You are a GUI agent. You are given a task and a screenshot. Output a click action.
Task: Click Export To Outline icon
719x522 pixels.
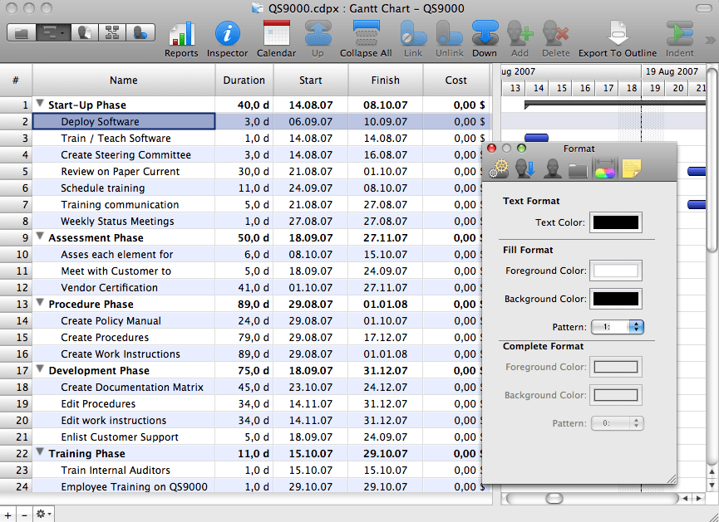click(x=617, y=38)
